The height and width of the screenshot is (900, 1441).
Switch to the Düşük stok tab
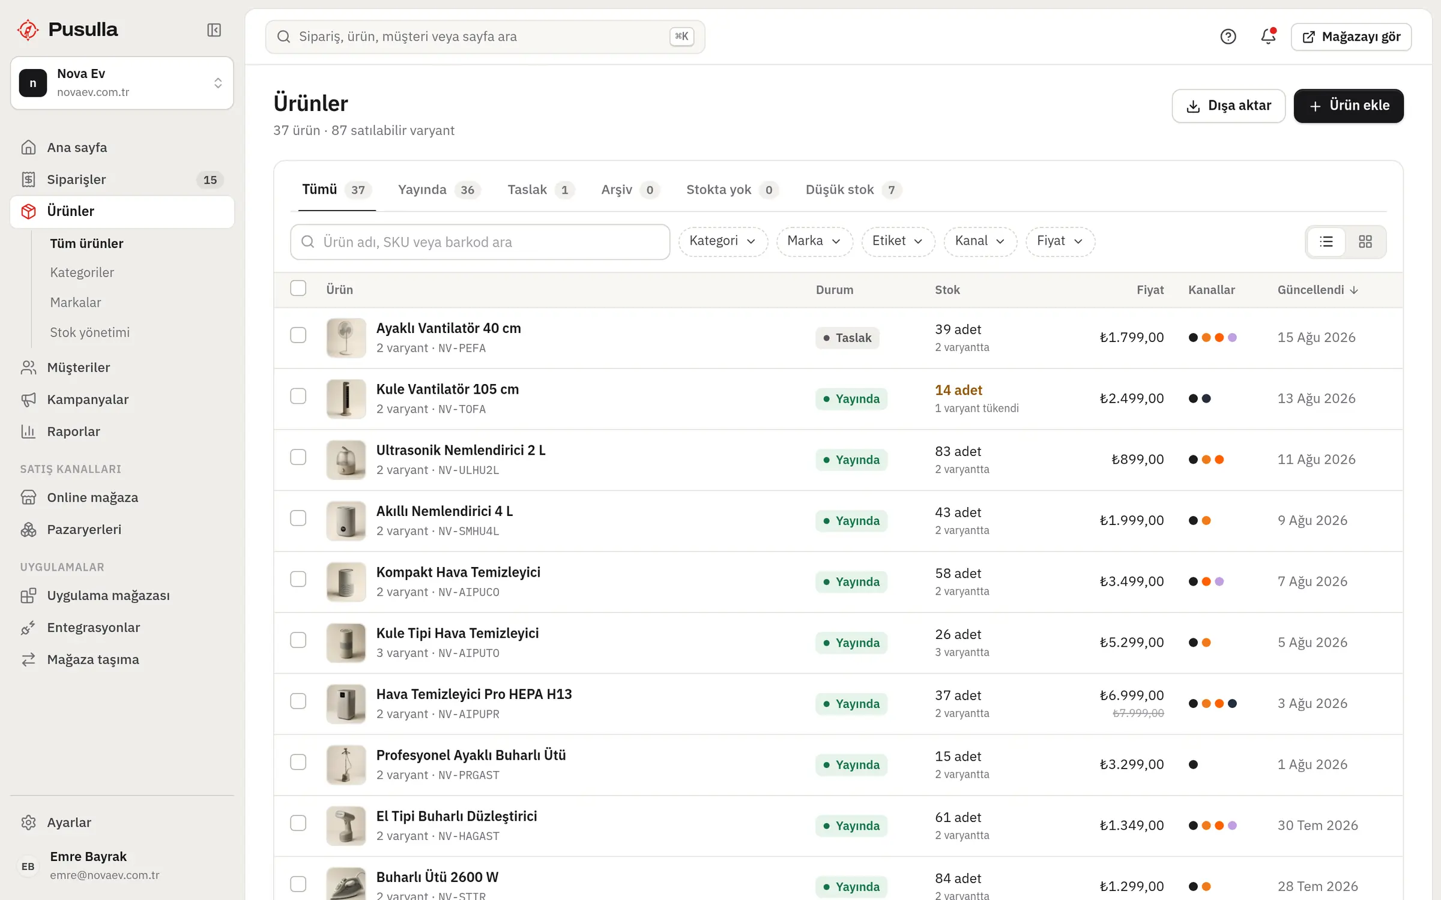853,190
